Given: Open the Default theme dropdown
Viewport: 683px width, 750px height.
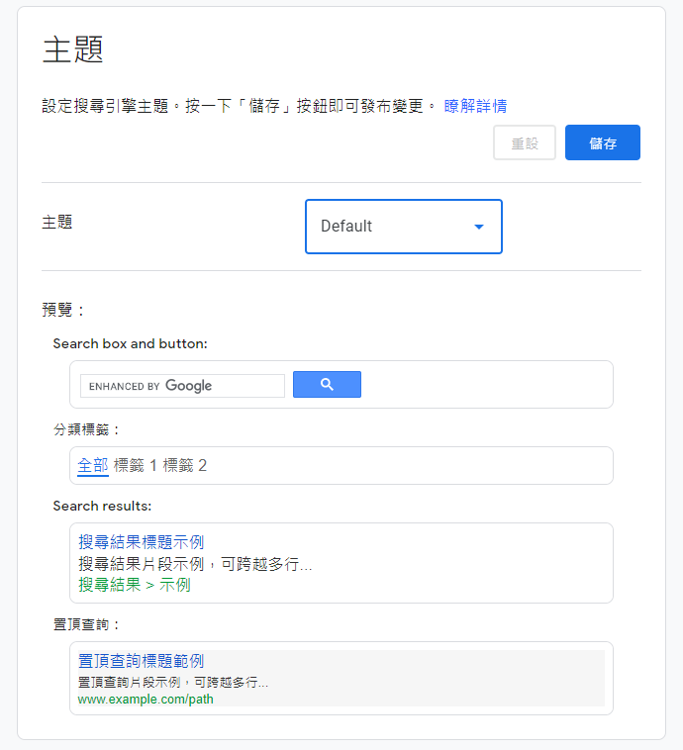Looking at the screenshot, I should pyautogui.click(x=404, y=227).
